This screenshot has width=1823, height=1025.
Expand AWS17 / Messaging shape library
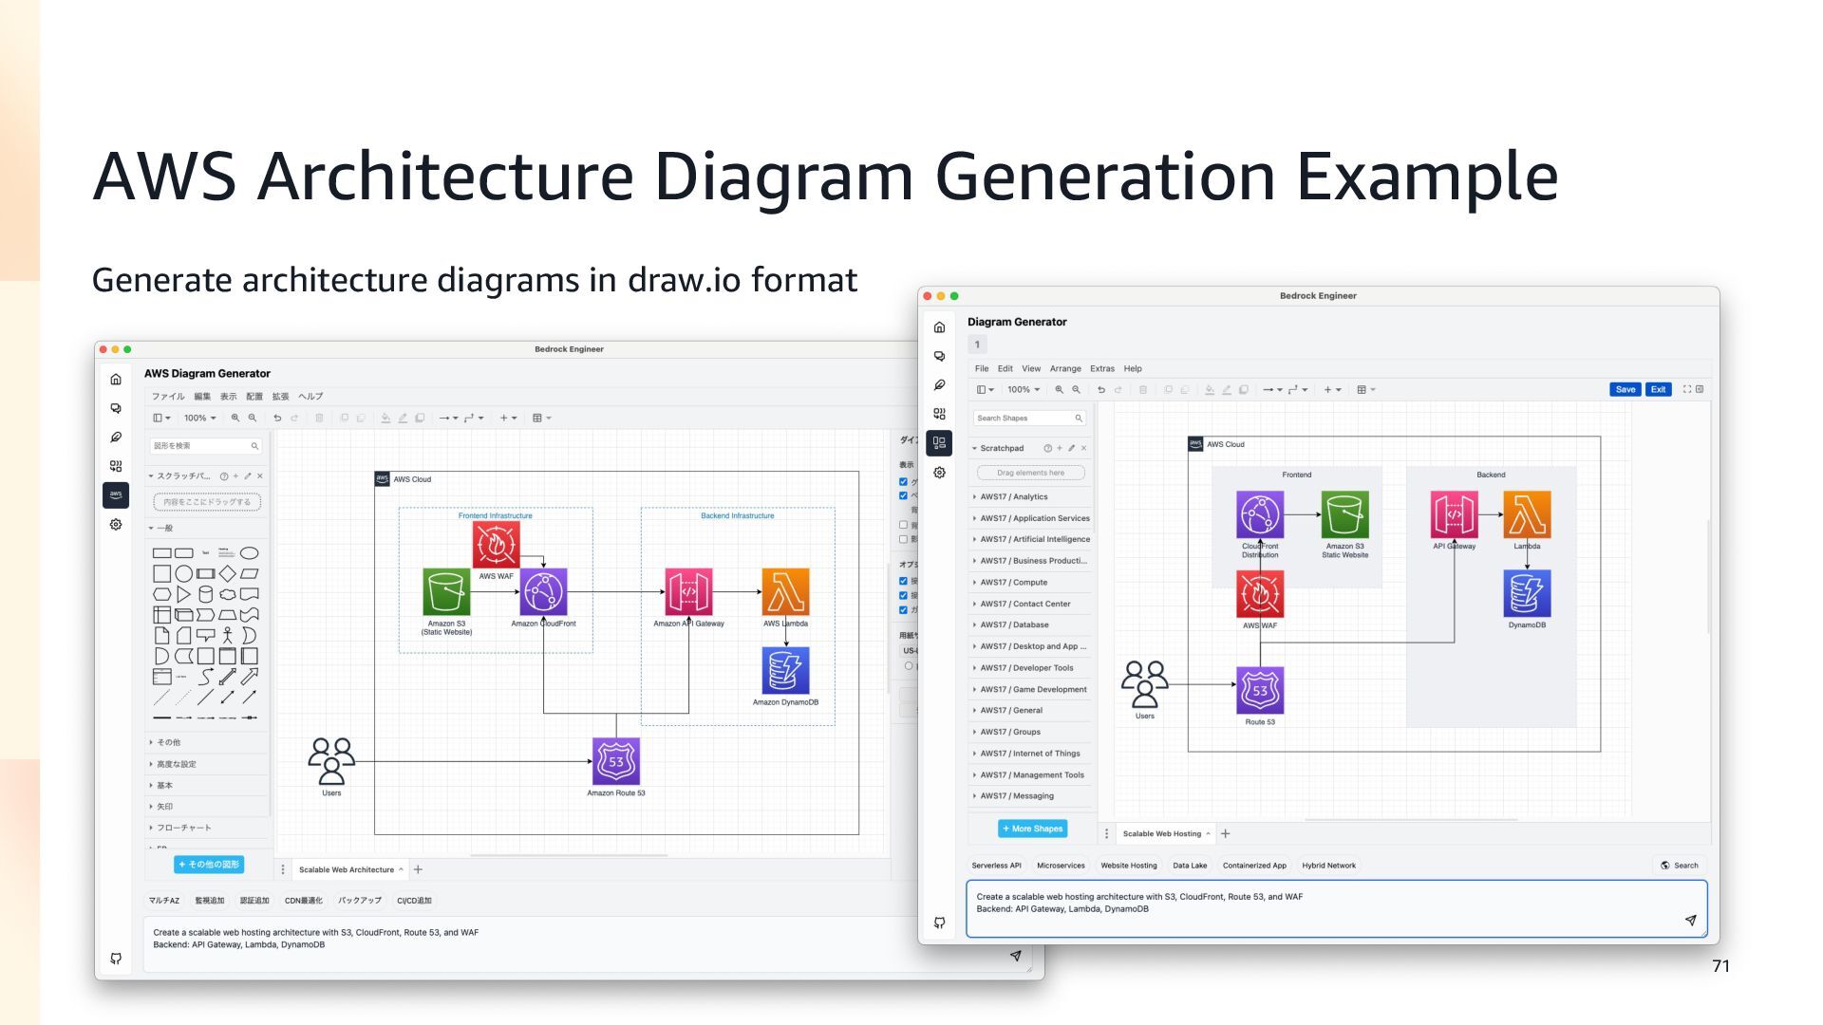pos(1030,796)
